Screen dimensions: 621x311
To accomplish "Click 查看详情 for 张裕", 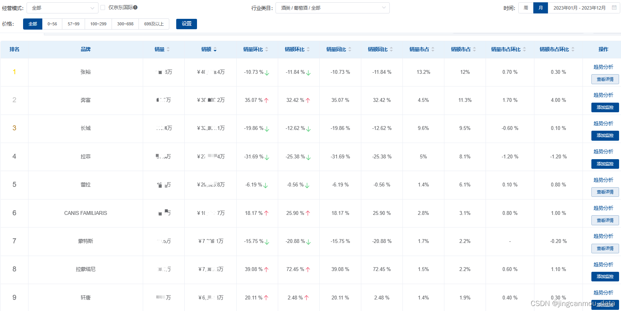I will click(x=605, y=79).
